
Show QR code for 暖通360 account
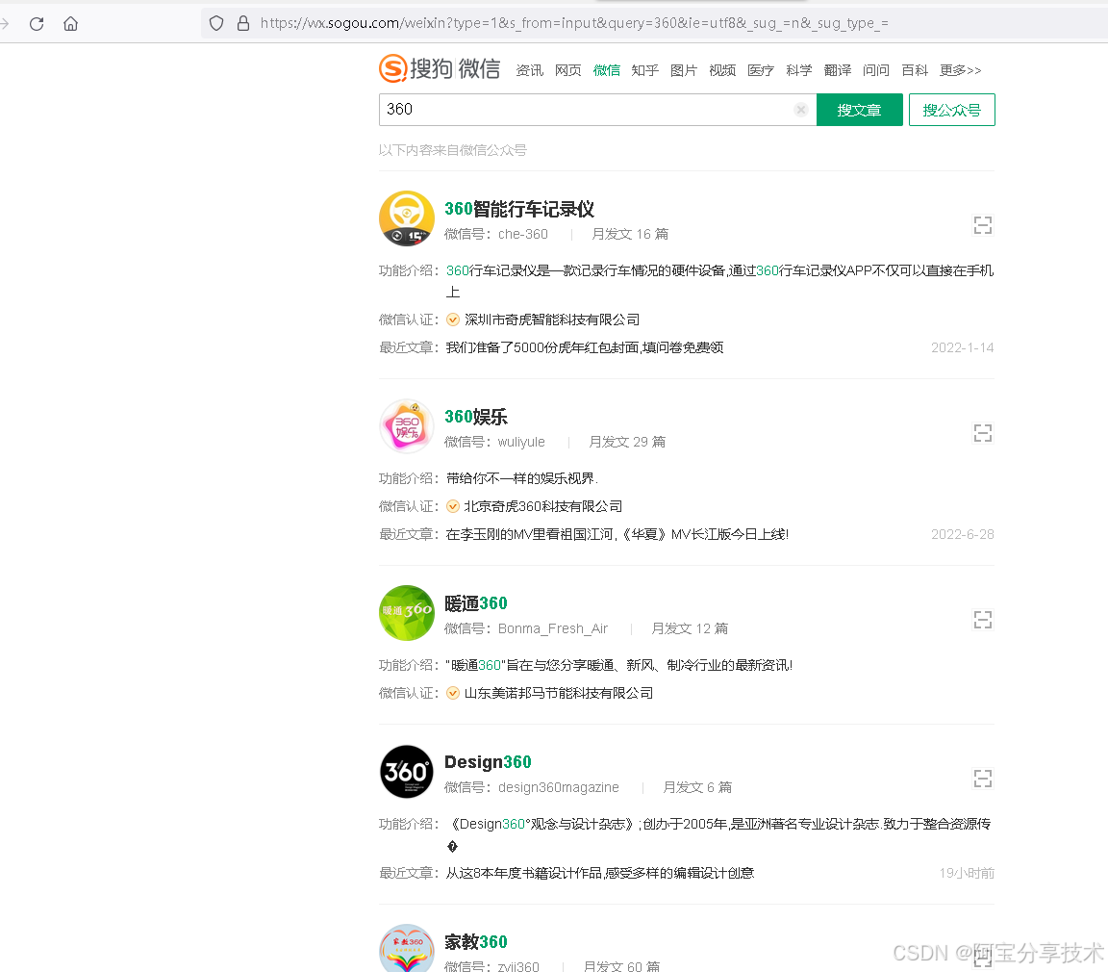click(x=983, y=620)
